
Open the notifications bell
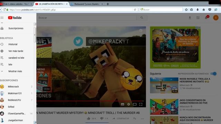click(x=206, y=18)
